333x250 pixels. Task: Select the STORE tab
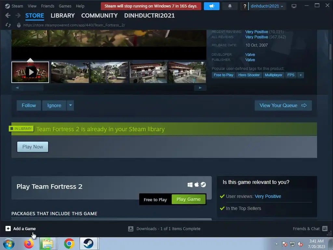pyautogui.click(x=34, y=16)
